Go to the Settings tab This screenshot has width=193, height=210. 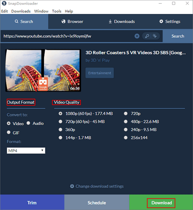click(x=169, y=22)
